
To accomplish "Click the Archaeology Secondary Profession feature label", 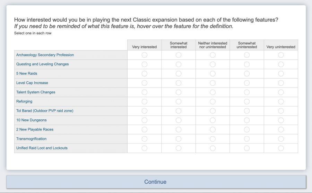I will point(45,55).
